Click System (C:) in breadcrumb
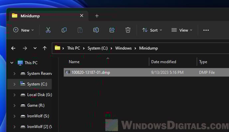This screenshot has height=132, width=229. 98,48
